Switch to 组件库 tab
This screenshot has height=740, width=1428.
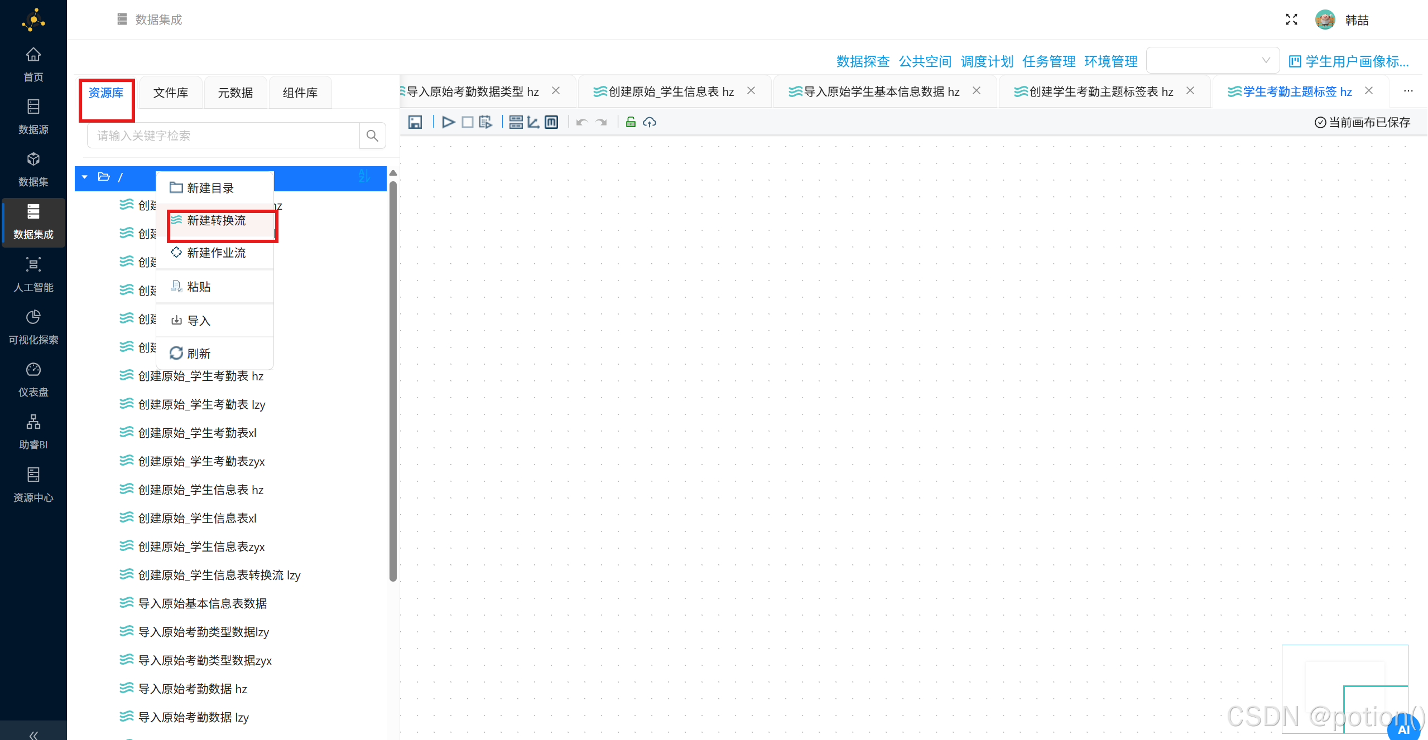pos(300,93)
